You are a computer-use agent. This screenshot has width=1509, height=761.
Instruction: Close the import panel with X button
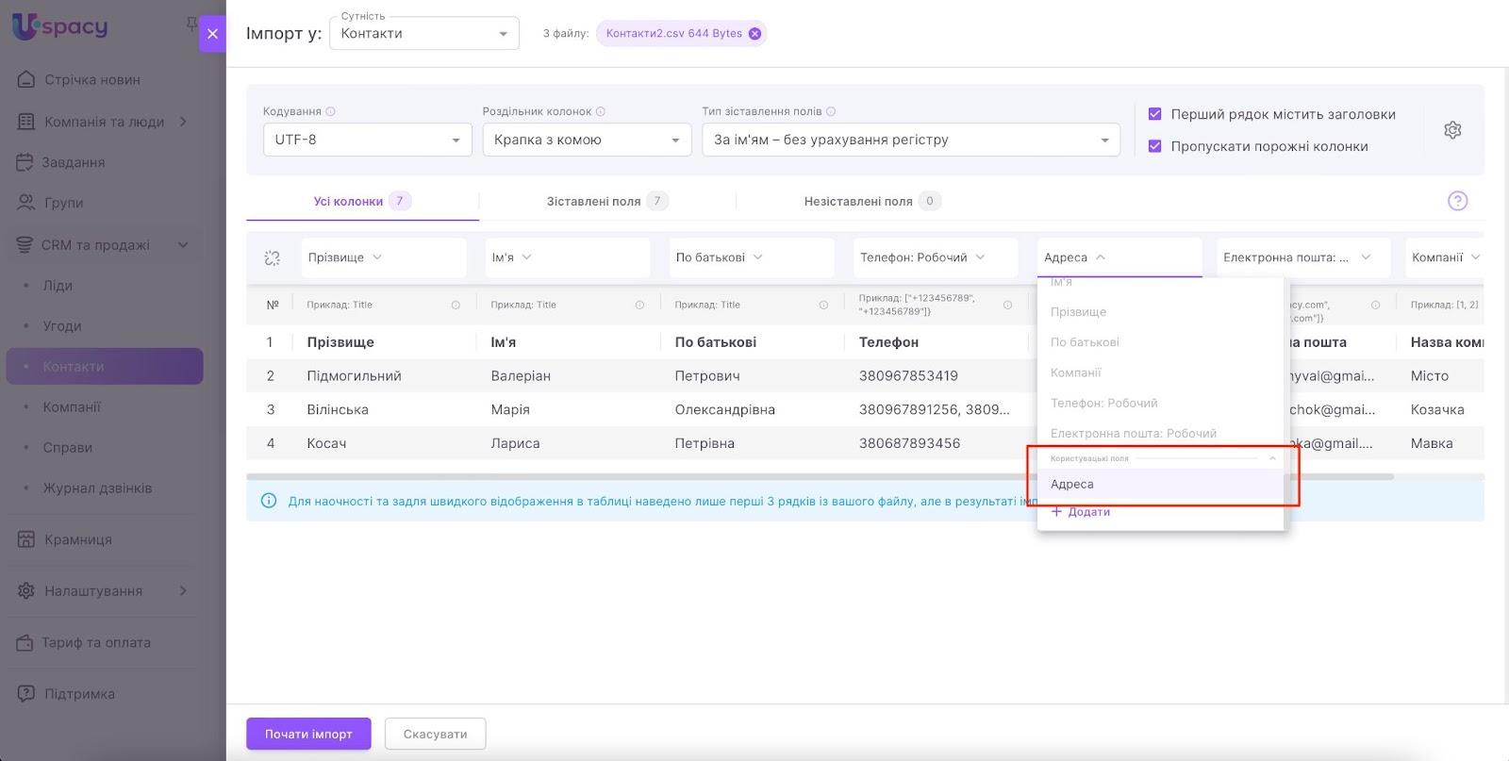(x=212, y=34)
